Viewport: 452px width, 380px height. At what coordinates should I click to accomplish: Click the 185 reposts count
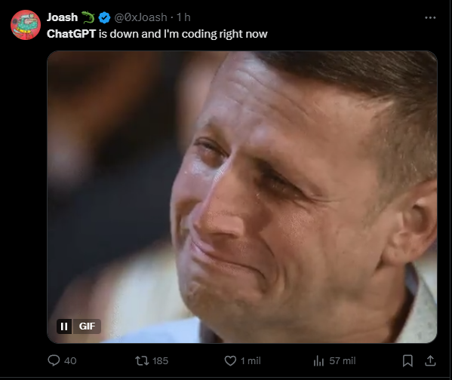160,360
